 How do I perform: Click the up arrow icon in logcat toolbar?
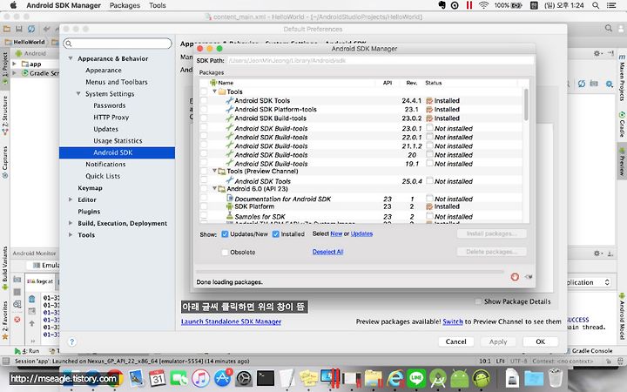[32, 323]
